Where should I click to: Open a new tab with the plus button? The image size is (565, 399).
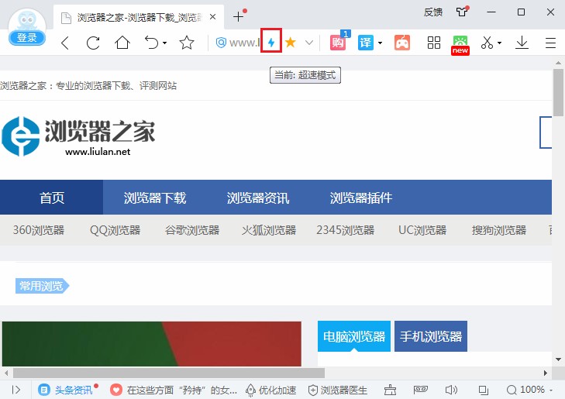238,16
